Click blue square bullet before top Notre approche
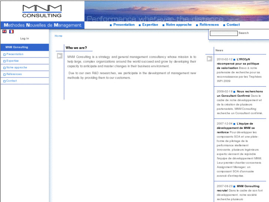Viewport: 269px width, 202px height. pos(163,25)
